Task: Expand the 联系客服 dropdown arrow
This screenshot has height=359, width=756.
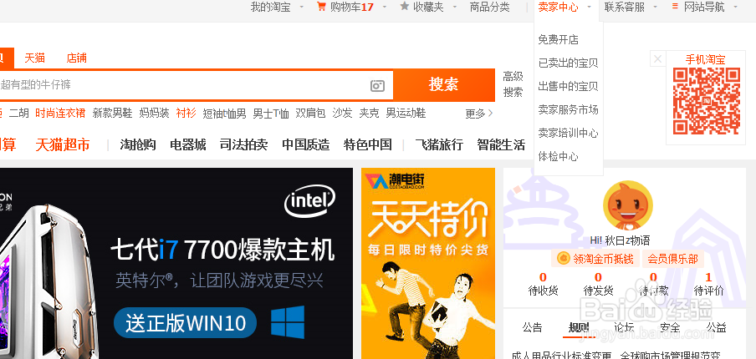Action: (655, 8)
